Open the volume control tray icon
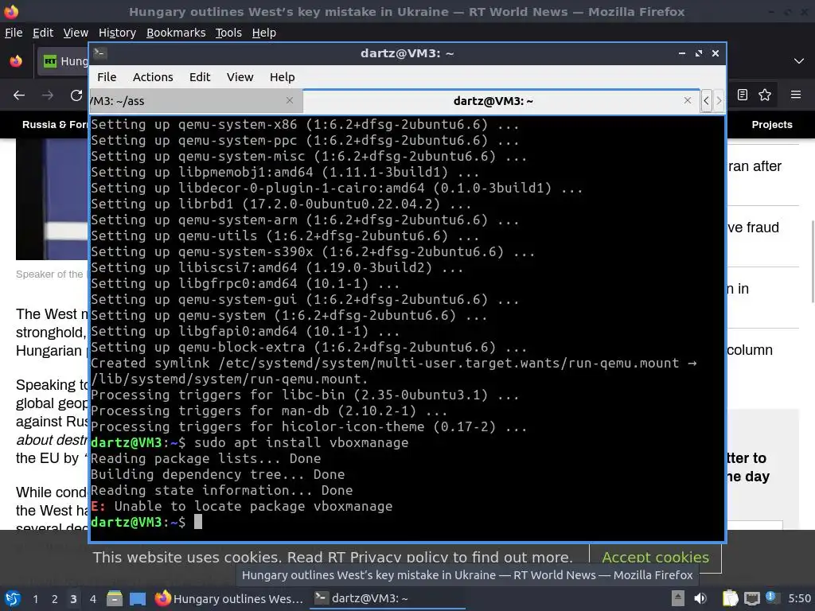The width and height of the screenshot is (815, 611). (700, 598)
